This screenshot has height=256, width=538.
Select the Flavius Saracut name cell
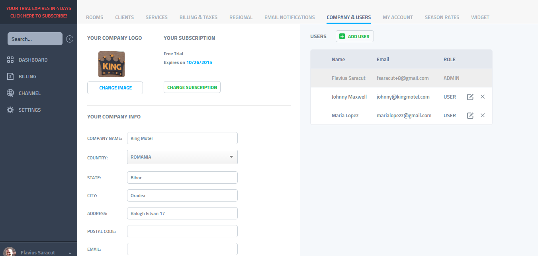(x=348, y=78)
